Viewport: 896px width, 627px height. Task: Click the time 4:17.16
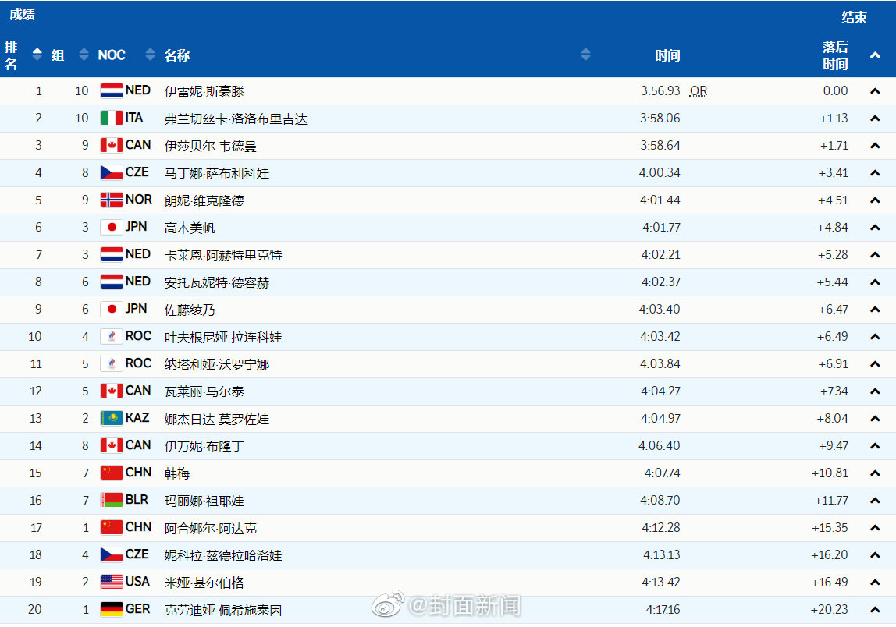pyautogui.click(x=663, y=609)
